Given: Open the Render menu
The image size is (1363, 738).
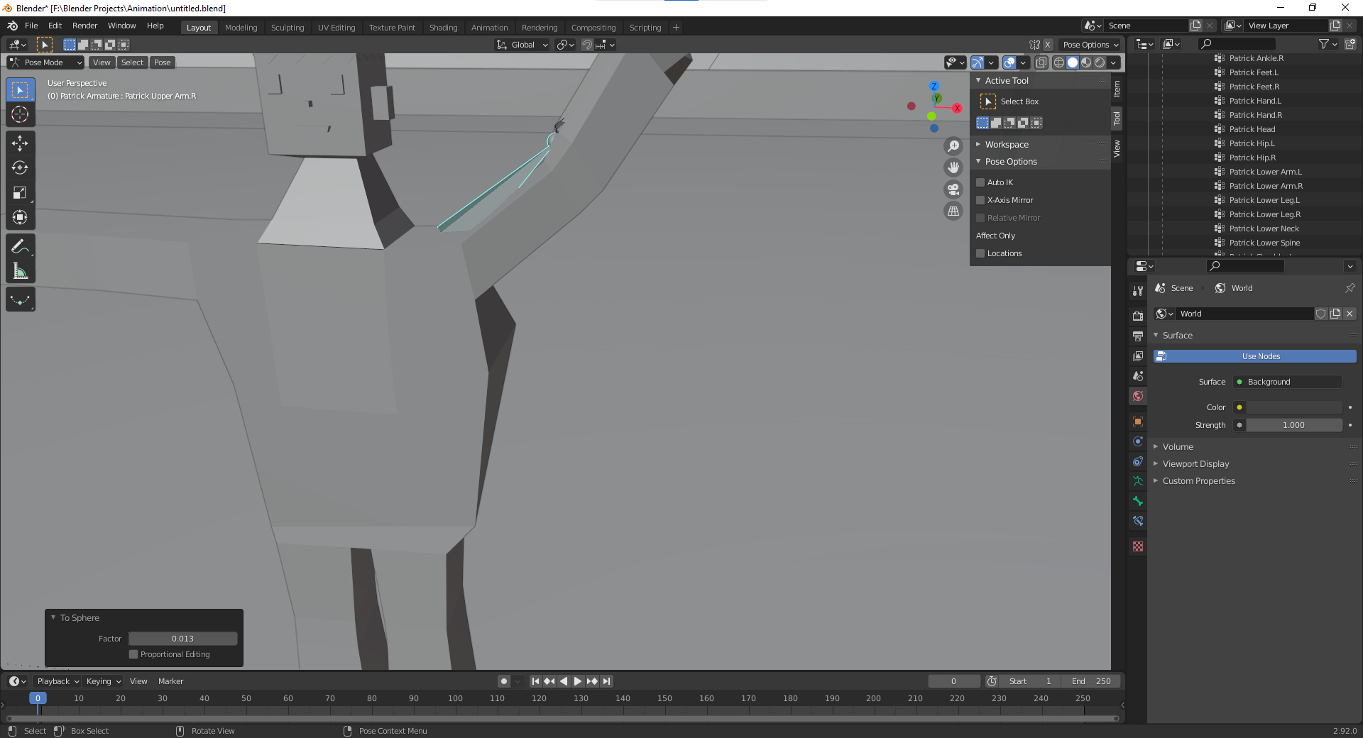Looking at the screenshot, I should (84, 26).
